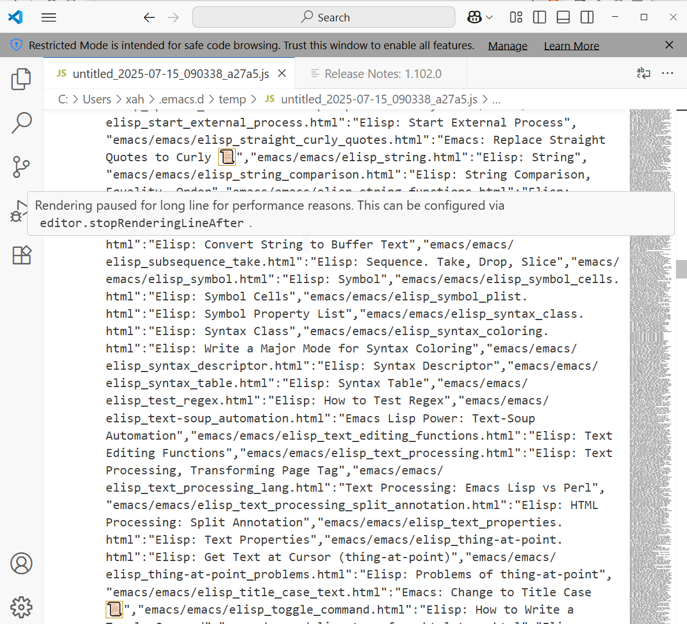Image resolution: width=687 pixels, height=624 pixels.
Task: Switch to the Release Notes: 1.102.0 tab
Action: [x=383, y=74]
